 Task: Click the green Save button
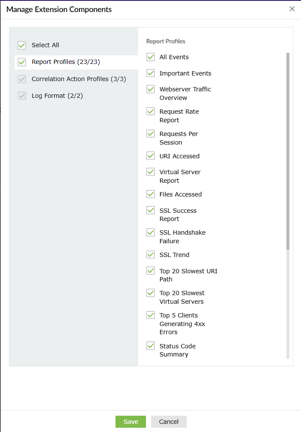tap(131, 422)
